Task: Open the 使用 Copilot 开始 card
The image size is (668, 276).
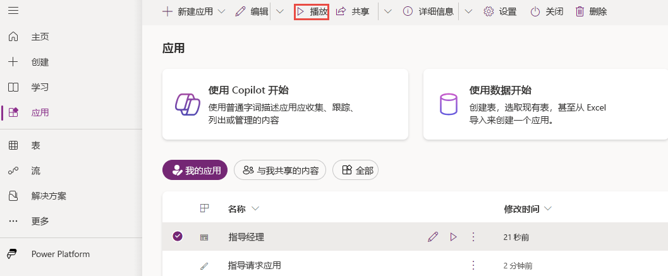Action: (x=286, y=104)
